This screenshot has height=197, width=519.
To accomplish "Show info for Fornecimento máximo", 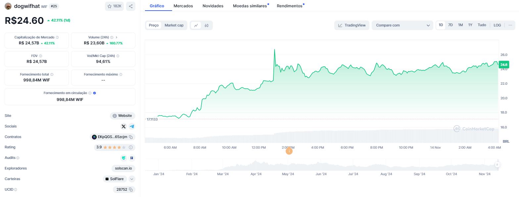I will point(121,74).
